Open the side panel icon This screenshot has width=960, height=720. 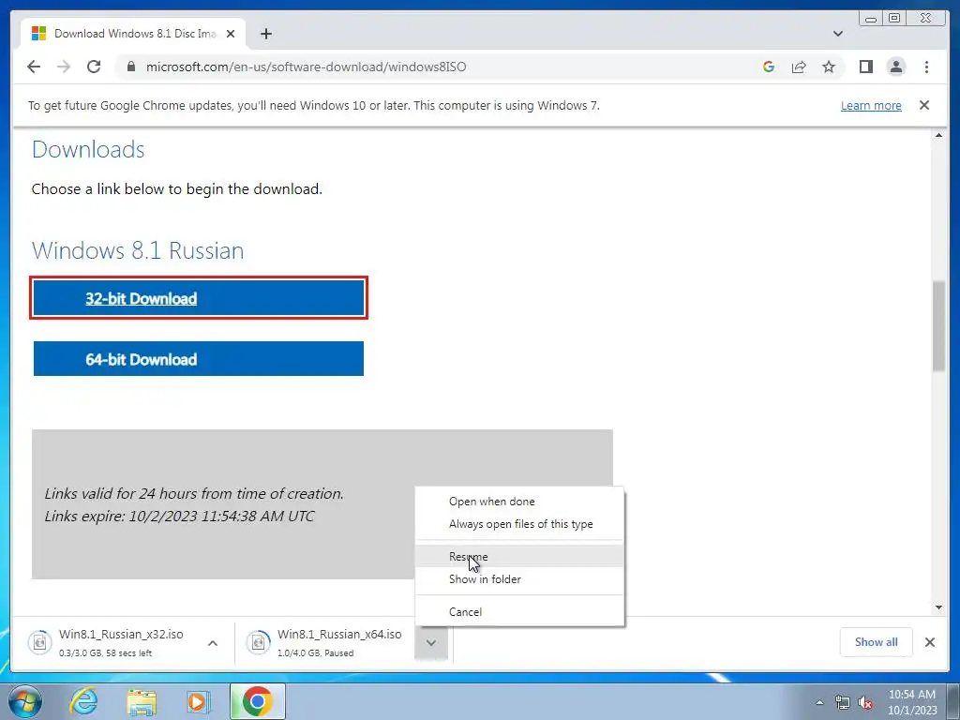tap(865, 67)
